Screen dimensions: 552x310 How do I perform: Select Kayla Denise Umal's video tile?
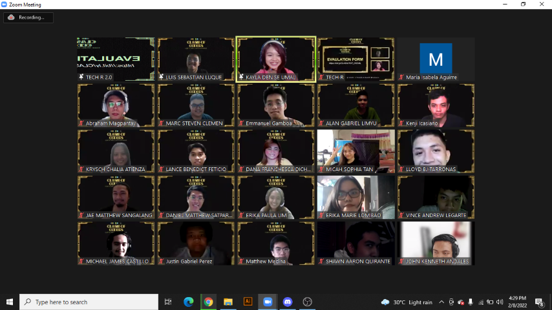tap(276, 59)
